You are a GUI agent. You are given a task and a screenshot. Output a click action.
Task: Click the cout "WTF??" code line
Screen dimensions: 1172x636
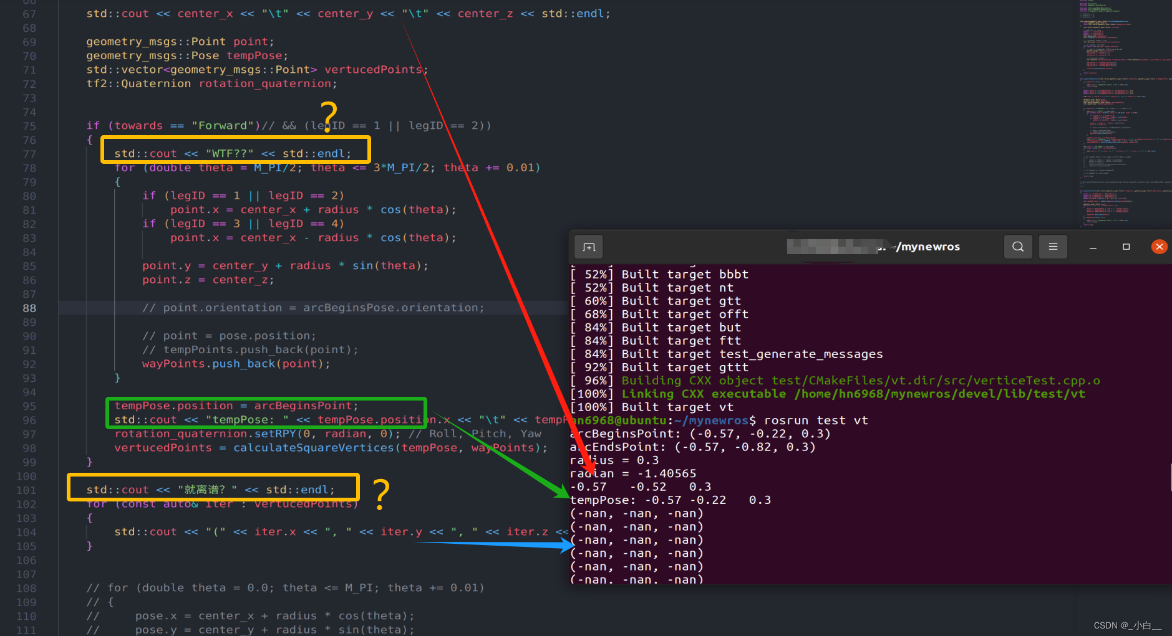click(x=233, y=154)
